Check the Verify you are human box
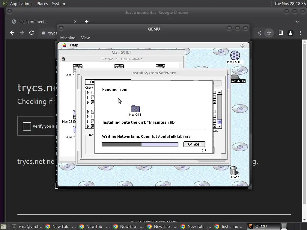This screenshot has width=307, height=230. click(27, 126)
